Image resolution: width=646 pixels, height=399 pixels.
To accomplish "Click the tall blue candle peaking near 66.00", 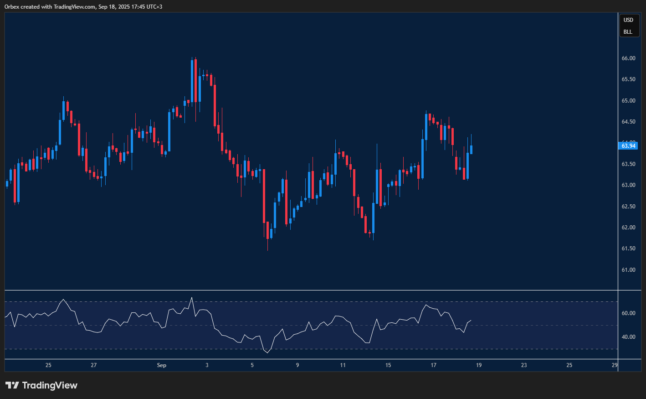I will [192, 81].
